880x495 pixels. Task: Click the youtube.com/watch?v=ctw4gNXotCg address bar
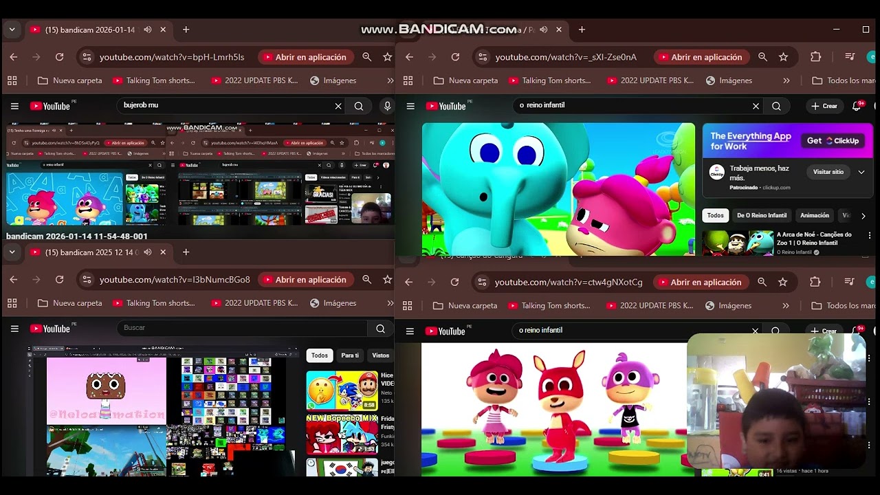point(569,282)
